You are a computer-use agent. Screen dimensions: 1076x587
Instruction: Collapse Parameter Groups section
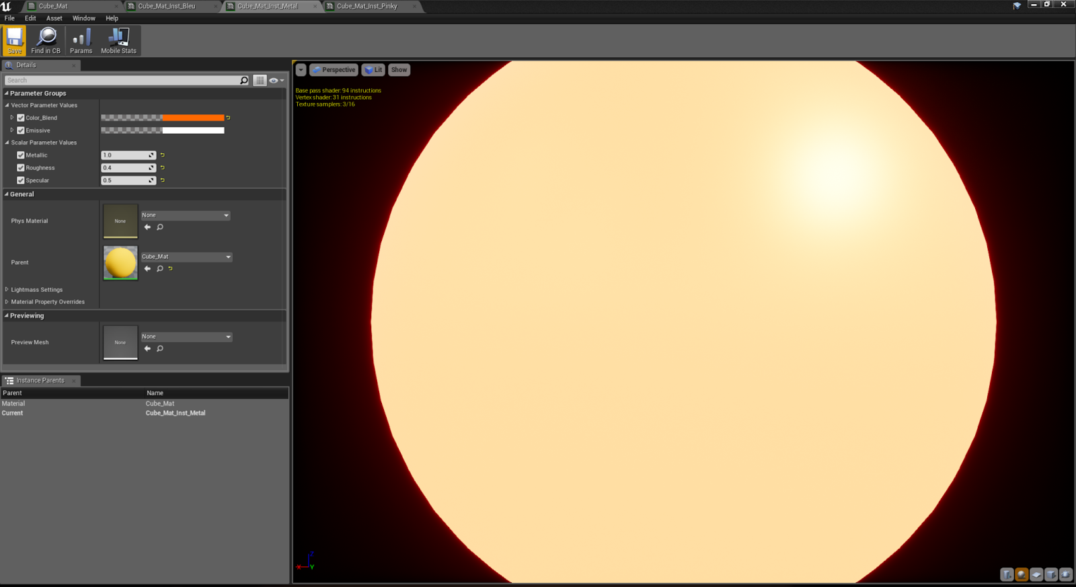tap(7, 93)
